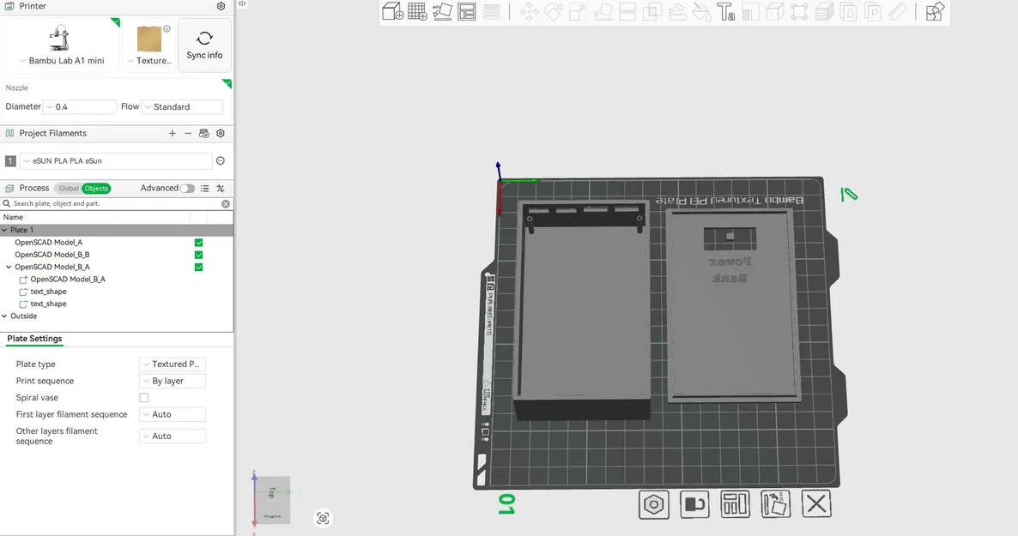The image size is (1018, 536).
Task: Open the eSUN PLA filament dropdown
Action: [x=116, y=161]
